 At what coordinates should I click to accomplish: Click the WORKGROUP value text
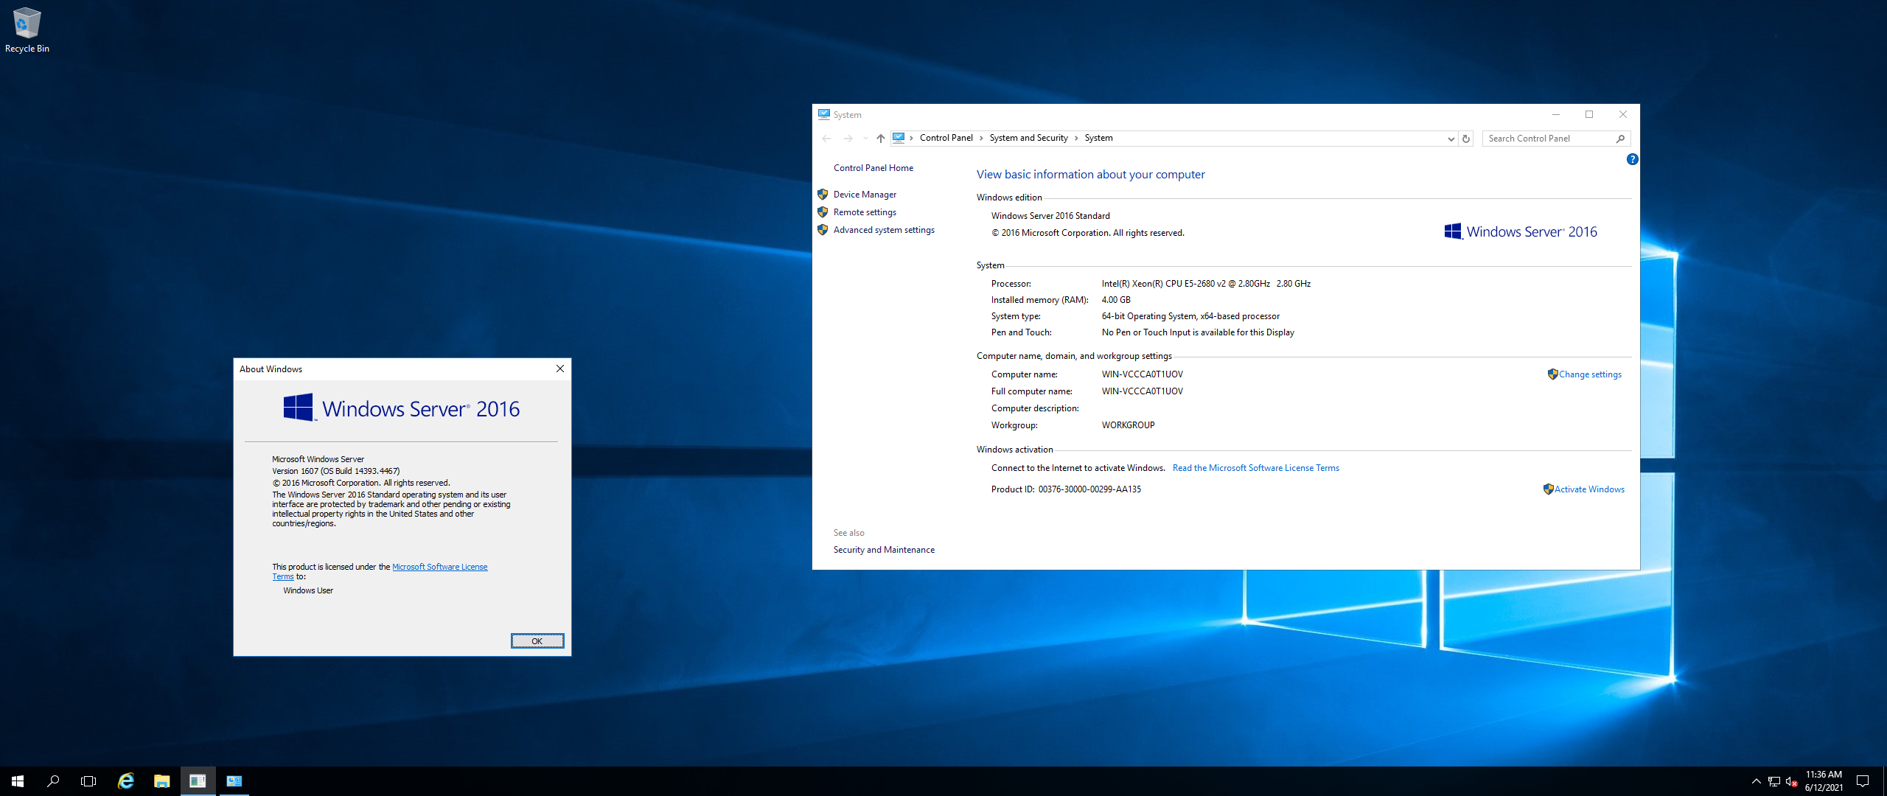point(1128,425)
